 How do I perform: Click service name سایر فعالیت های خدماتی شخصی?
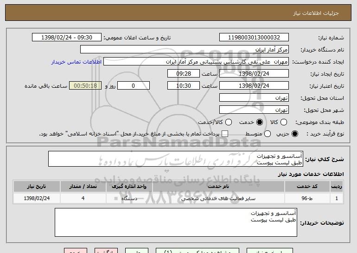point(218,199)
